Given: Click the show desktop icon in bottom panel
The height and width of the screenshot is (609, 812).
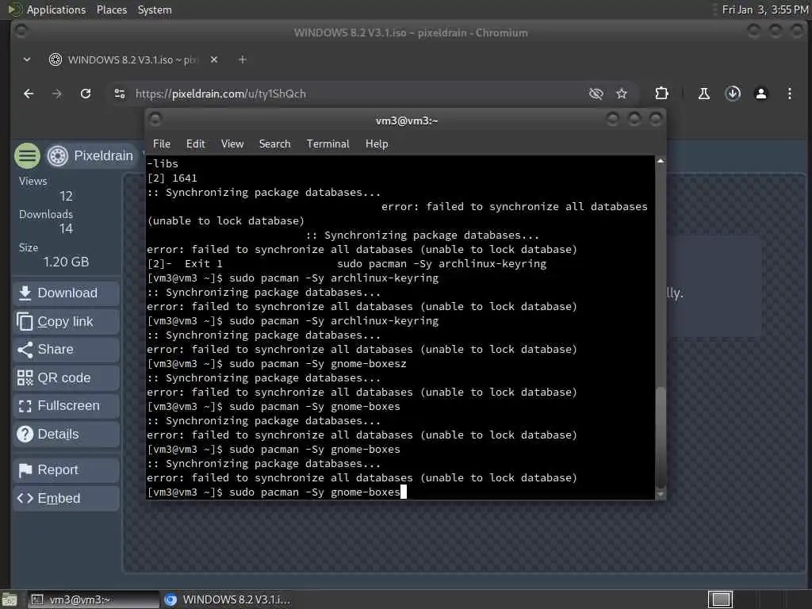Looking at the screenshot, I should point(10,599).
